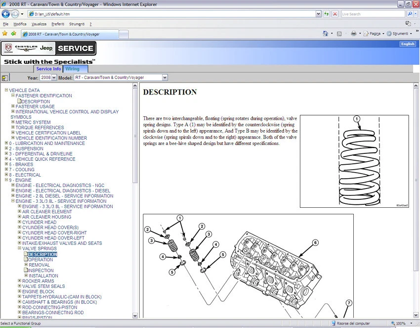The image size is (420, 328).
Task: Click the Chrysler Jeep SERVICE logo
Action: coord(49,48)
